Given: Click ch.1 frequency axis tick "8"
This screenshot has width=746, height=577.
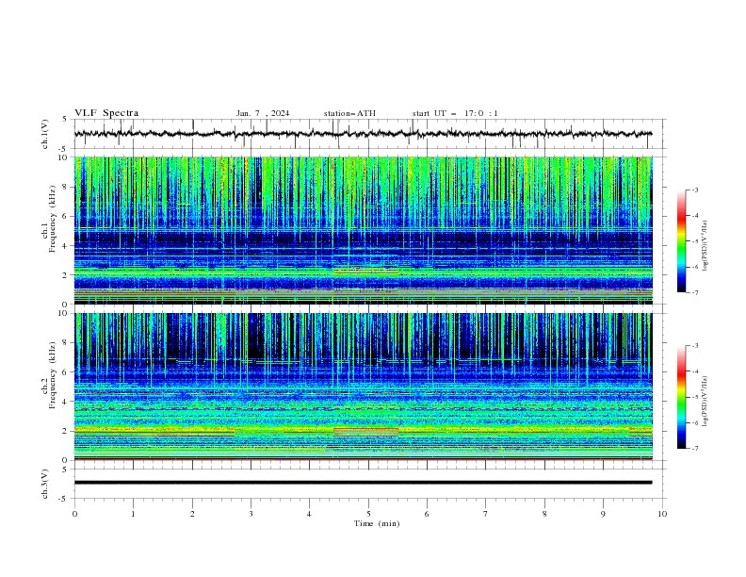Looking at the screenshot, I should [x=66, y=187].
